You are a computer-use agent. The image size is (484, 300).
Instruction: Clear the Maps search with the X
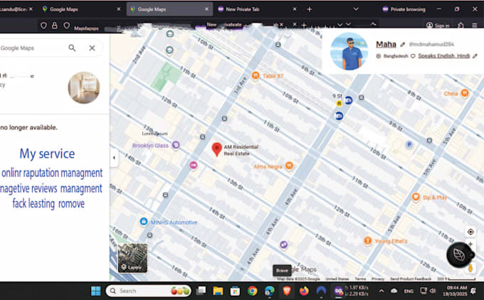92,48
